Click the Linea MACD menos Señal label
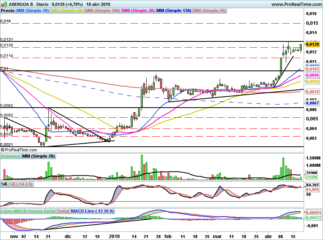 [x=28, y=211]
